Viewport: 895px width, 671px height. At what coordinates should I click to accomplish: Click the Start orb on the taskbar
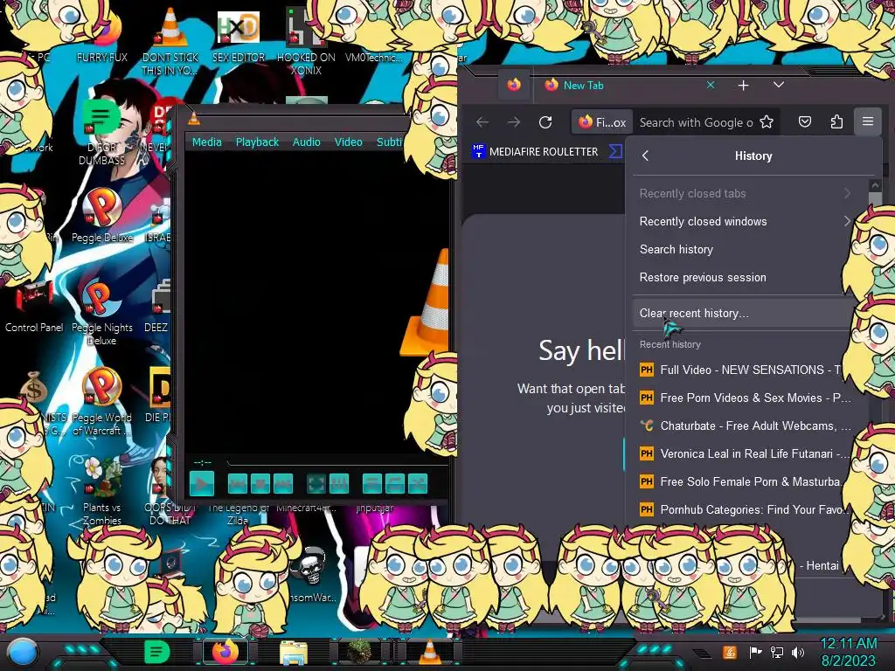click(23, 653)
